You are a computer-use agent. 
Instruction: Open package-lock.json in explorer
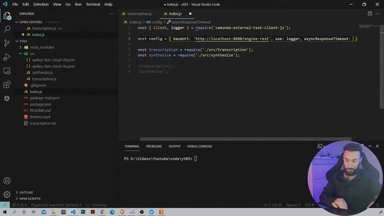coord(44,98)
